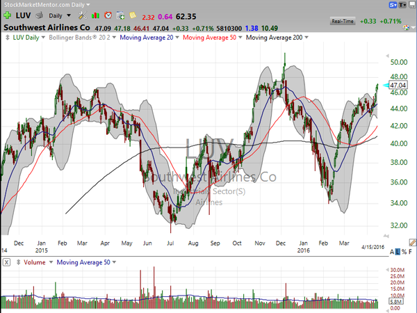Click the green and red candlestick bars icon

tap(95, 16)
